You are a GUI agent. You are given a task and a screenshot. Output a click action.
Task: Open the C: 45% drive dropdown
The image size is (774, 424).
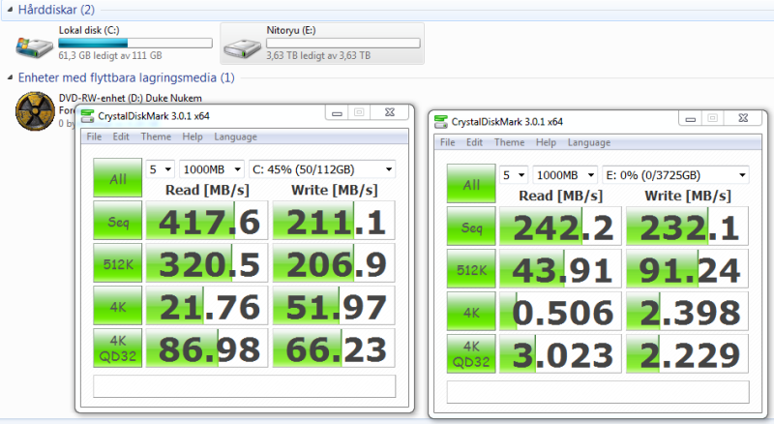pos(322,169)
